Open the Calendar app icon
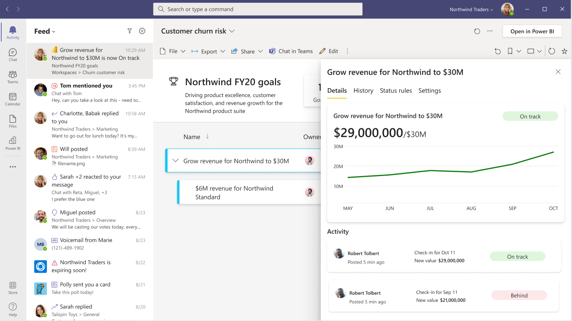This screenshot has width=572, height=321. tap(13, 99)
